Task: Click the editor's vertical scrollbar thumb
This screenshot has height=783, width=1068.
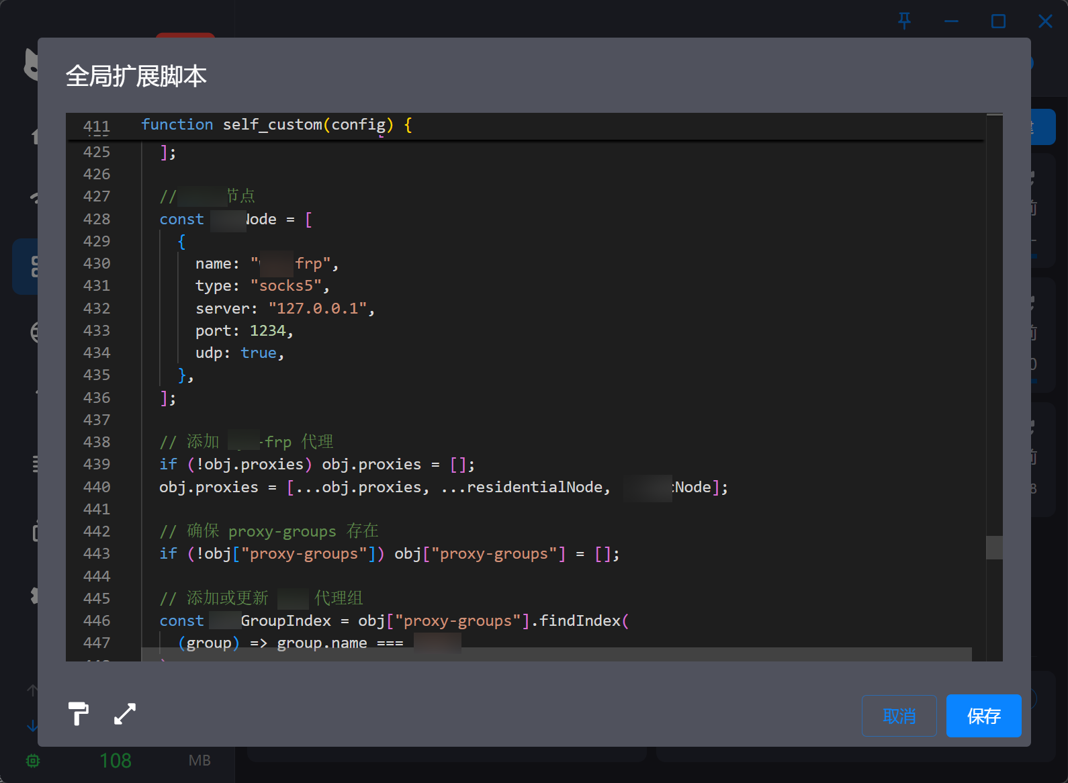Action: point(994,547)
